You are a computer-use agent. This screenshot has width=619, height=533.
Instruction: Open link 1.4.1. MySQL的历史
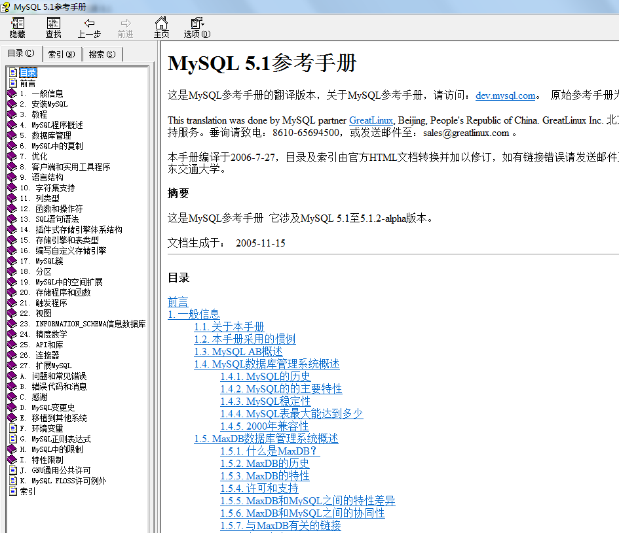(x=265, y=377)
